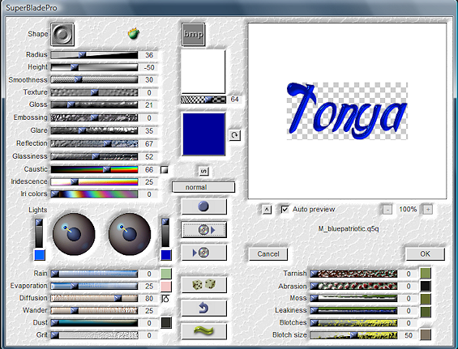The height and width of the screenshot is (349, 458).
Task: Click the small square icon beside Caustic value
Action: click(x=165, y=170)
